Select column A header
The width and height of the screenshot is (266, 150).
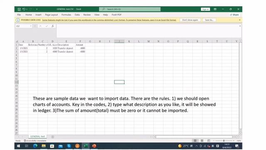[x=23, y=41]
